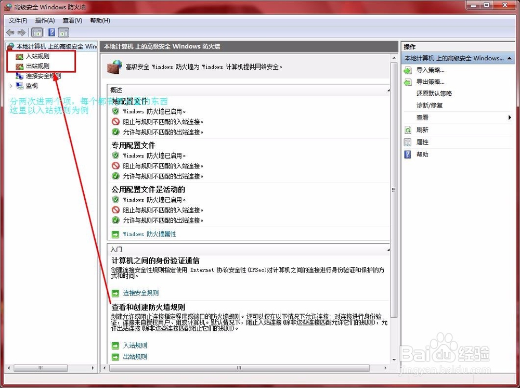520x388 pixels.
Task: Click the 专用配置文件 heading
Action: click(x=133, y=145)
